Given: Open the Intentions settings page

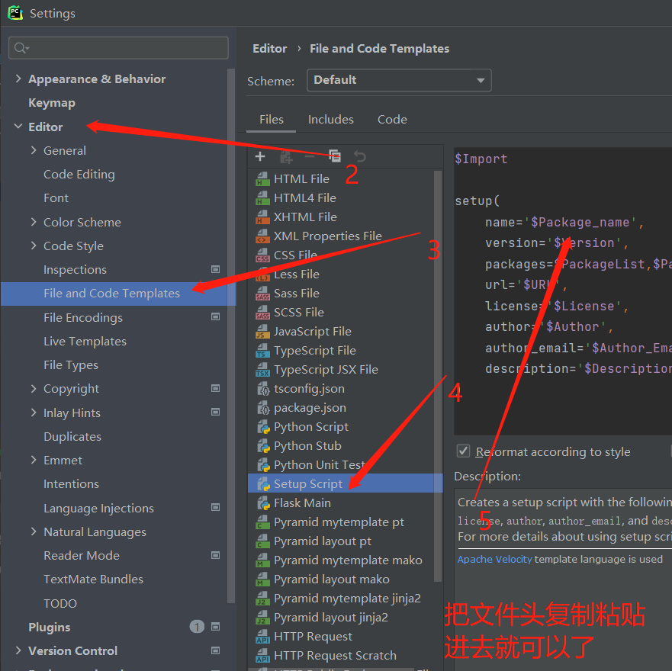Looking at the screenshot, I should pos(71,484).
